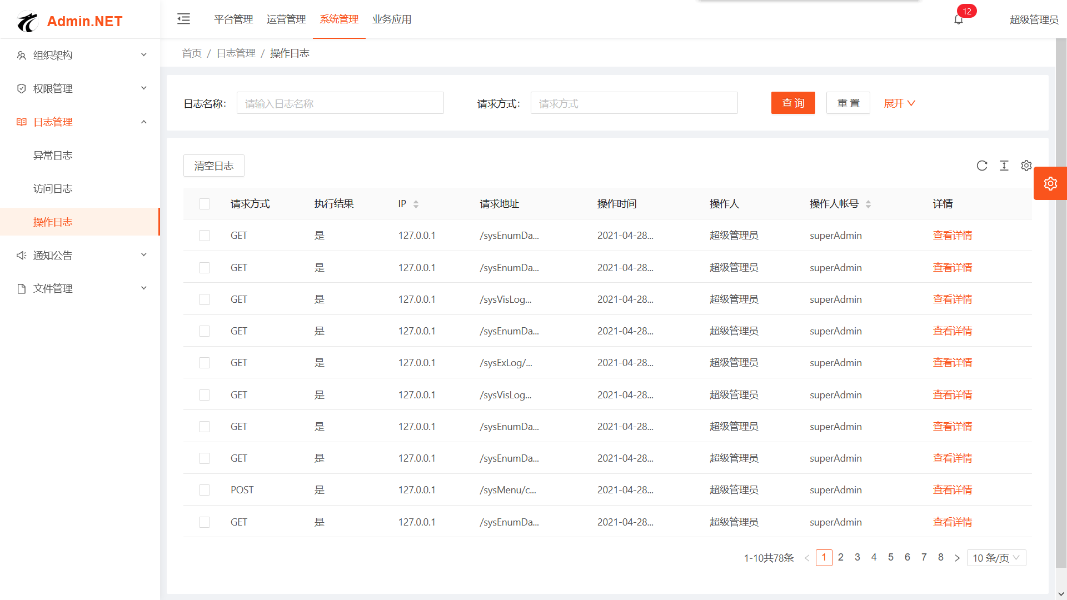Click the 查询 search button
1067x600 pixels.
[793, 103]
